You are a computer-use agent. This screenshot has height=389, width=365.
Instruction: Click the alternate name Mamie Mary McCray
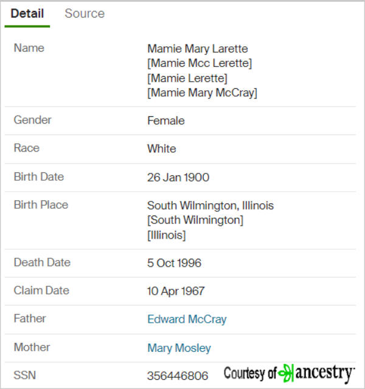click(203, 93)
